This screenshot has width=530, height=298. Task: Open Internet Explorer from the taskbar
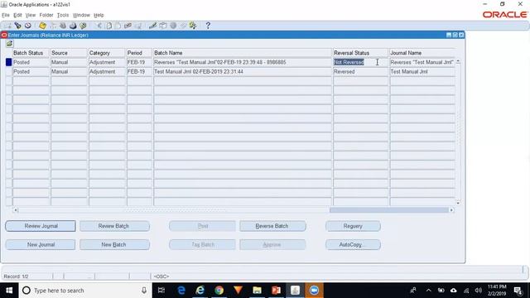pyautogui.click(x=200, y=291)
